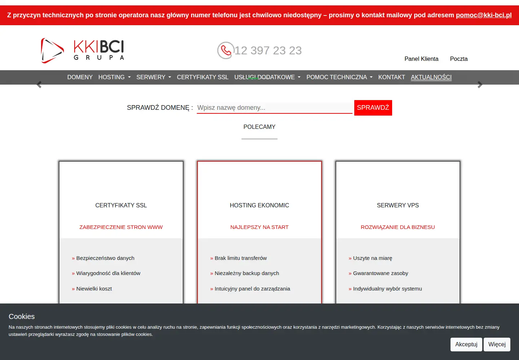Click ZABEZPIECZENIE STRON WWW subtitle

tap(121, 227)
